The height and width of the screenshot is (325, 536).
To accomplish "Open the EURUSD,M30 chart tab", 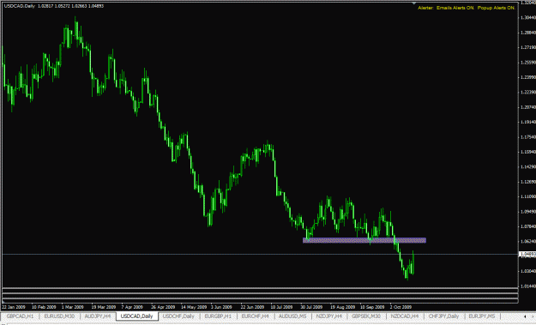I will click(59, 316).
